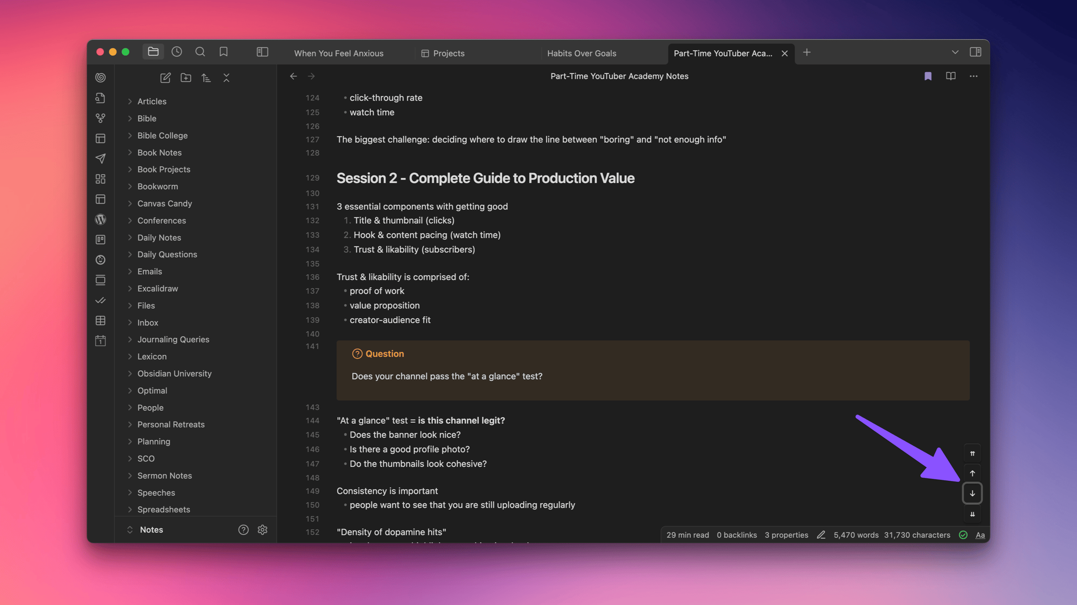Open the double checkmark tasks ribbon icon
The width and height of the screenshot is (1077, 605).
pos(101,300)
